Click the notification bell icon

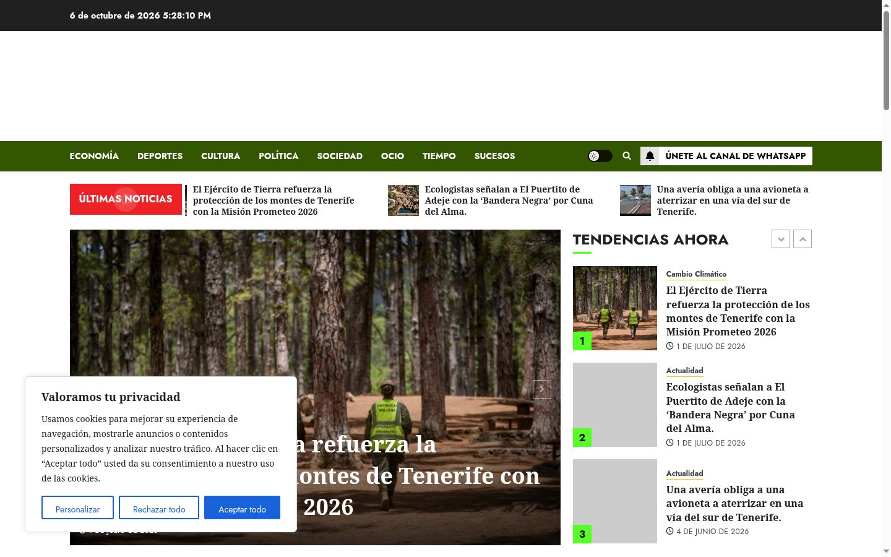(x=650, y=156)
